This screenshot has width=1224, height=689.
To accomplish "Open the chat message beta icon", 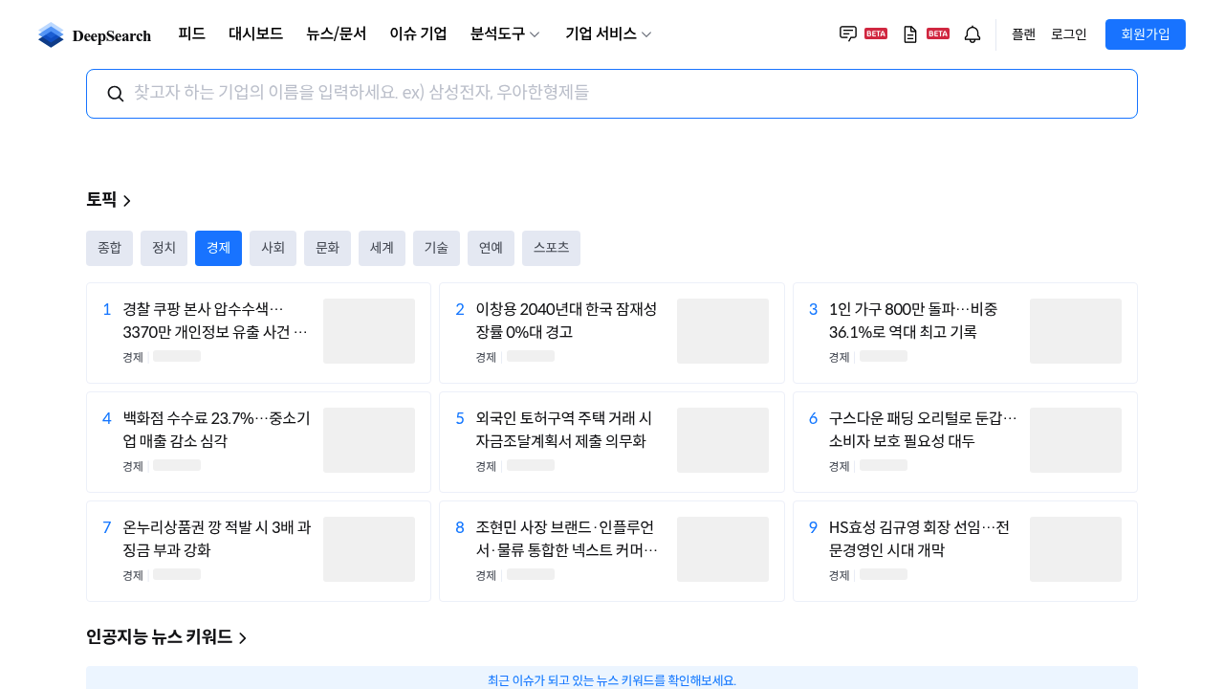I will point(848,34).
